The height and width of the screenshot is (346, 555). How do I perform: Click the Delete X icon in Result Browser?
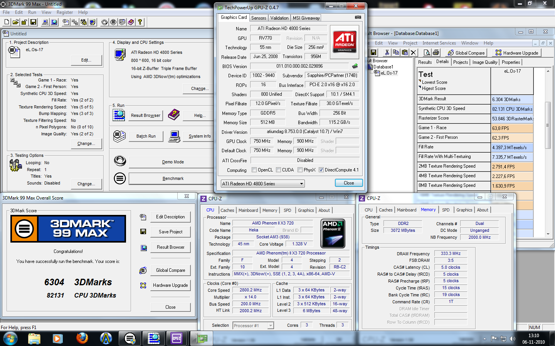coord(414,52)
